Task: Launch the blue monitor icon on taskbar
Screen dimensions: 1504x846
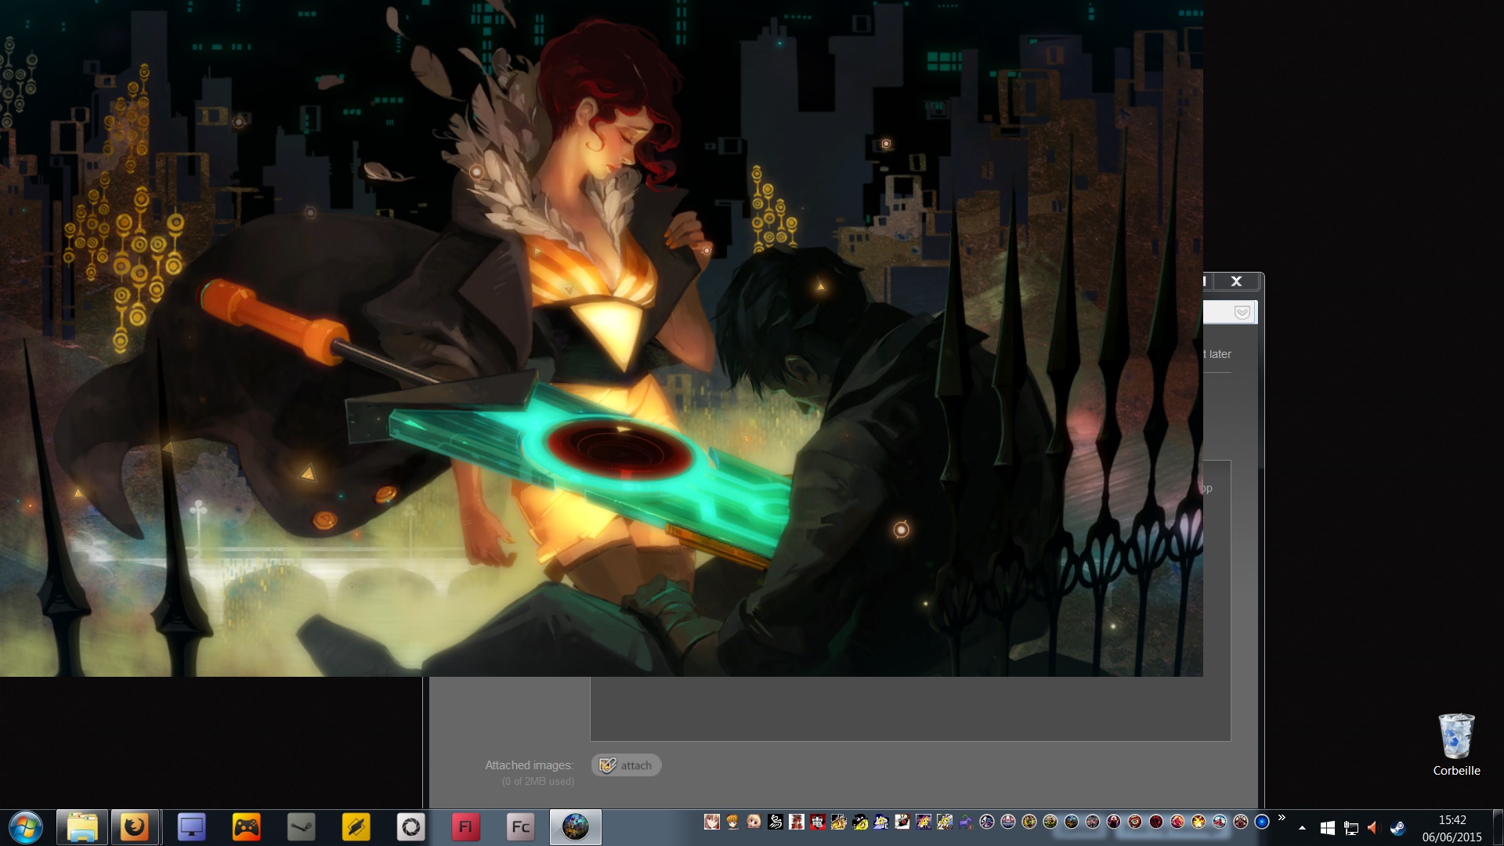Action: (191, 827)
